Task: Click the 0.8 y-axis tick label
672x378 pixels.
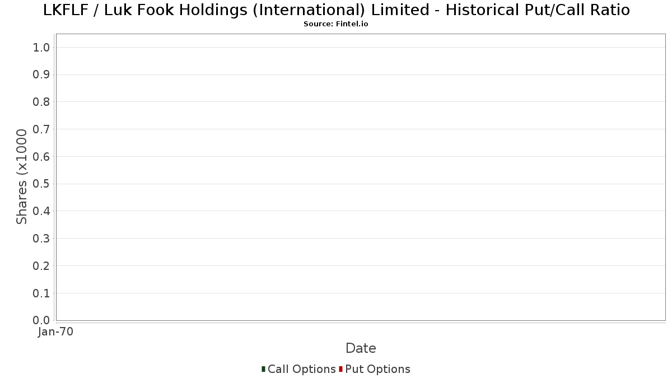Action: 41,102
